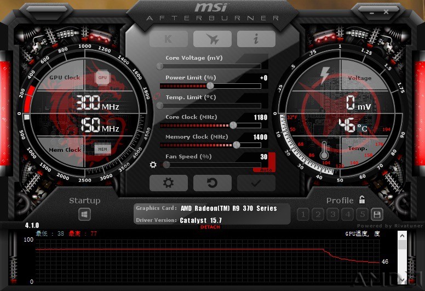Reset settings with circular arrow button

pyautogui.click(x=213, y=183)
